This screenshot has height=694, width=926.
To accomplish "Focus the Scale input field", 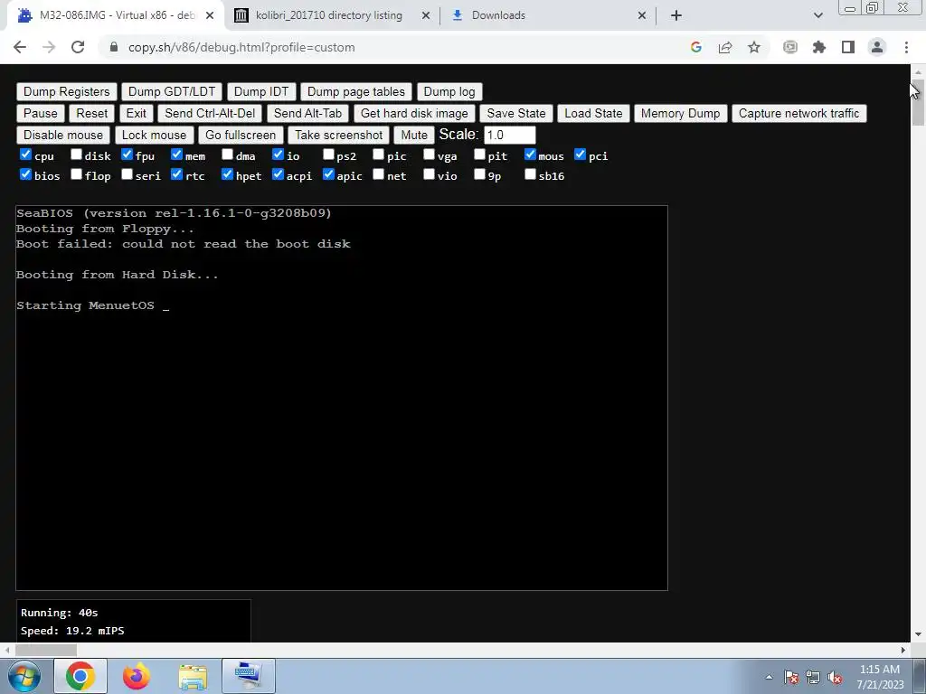I will [510, 136].
